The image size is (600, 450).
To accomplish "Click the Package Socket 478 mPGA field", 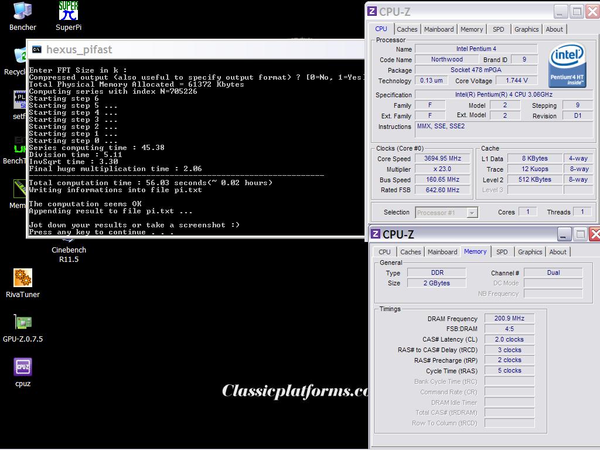I will [x=476, y=70].
